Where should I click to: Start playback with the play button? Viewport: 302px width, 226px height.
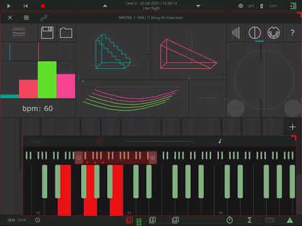coord(8,6)
